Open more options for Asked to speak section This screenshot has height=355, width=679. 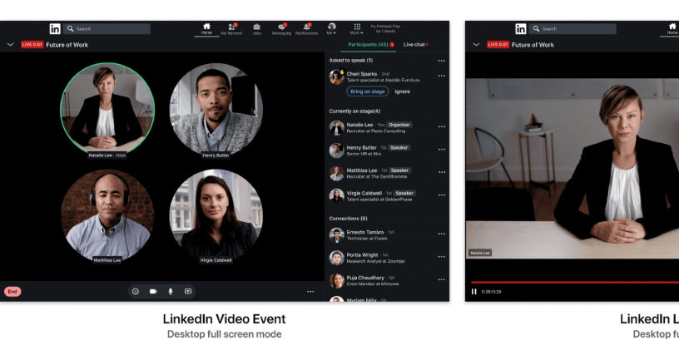pos(441,61)
